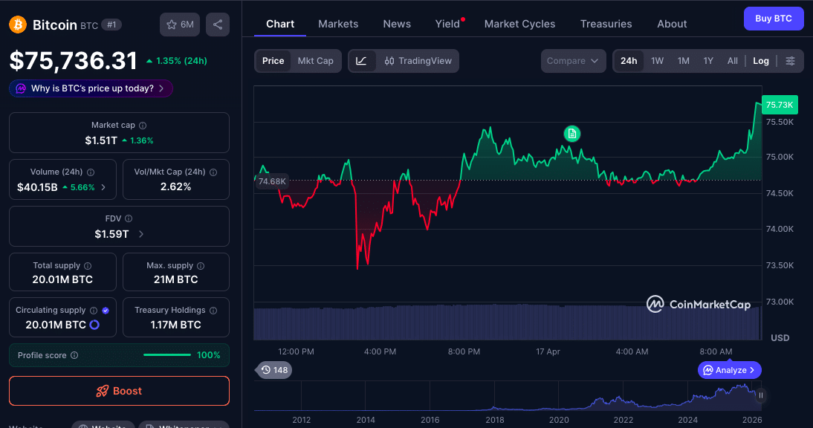Click the circulating supply progress ring icon
This screenshot has height=428, width=813.
pos(94,325)
